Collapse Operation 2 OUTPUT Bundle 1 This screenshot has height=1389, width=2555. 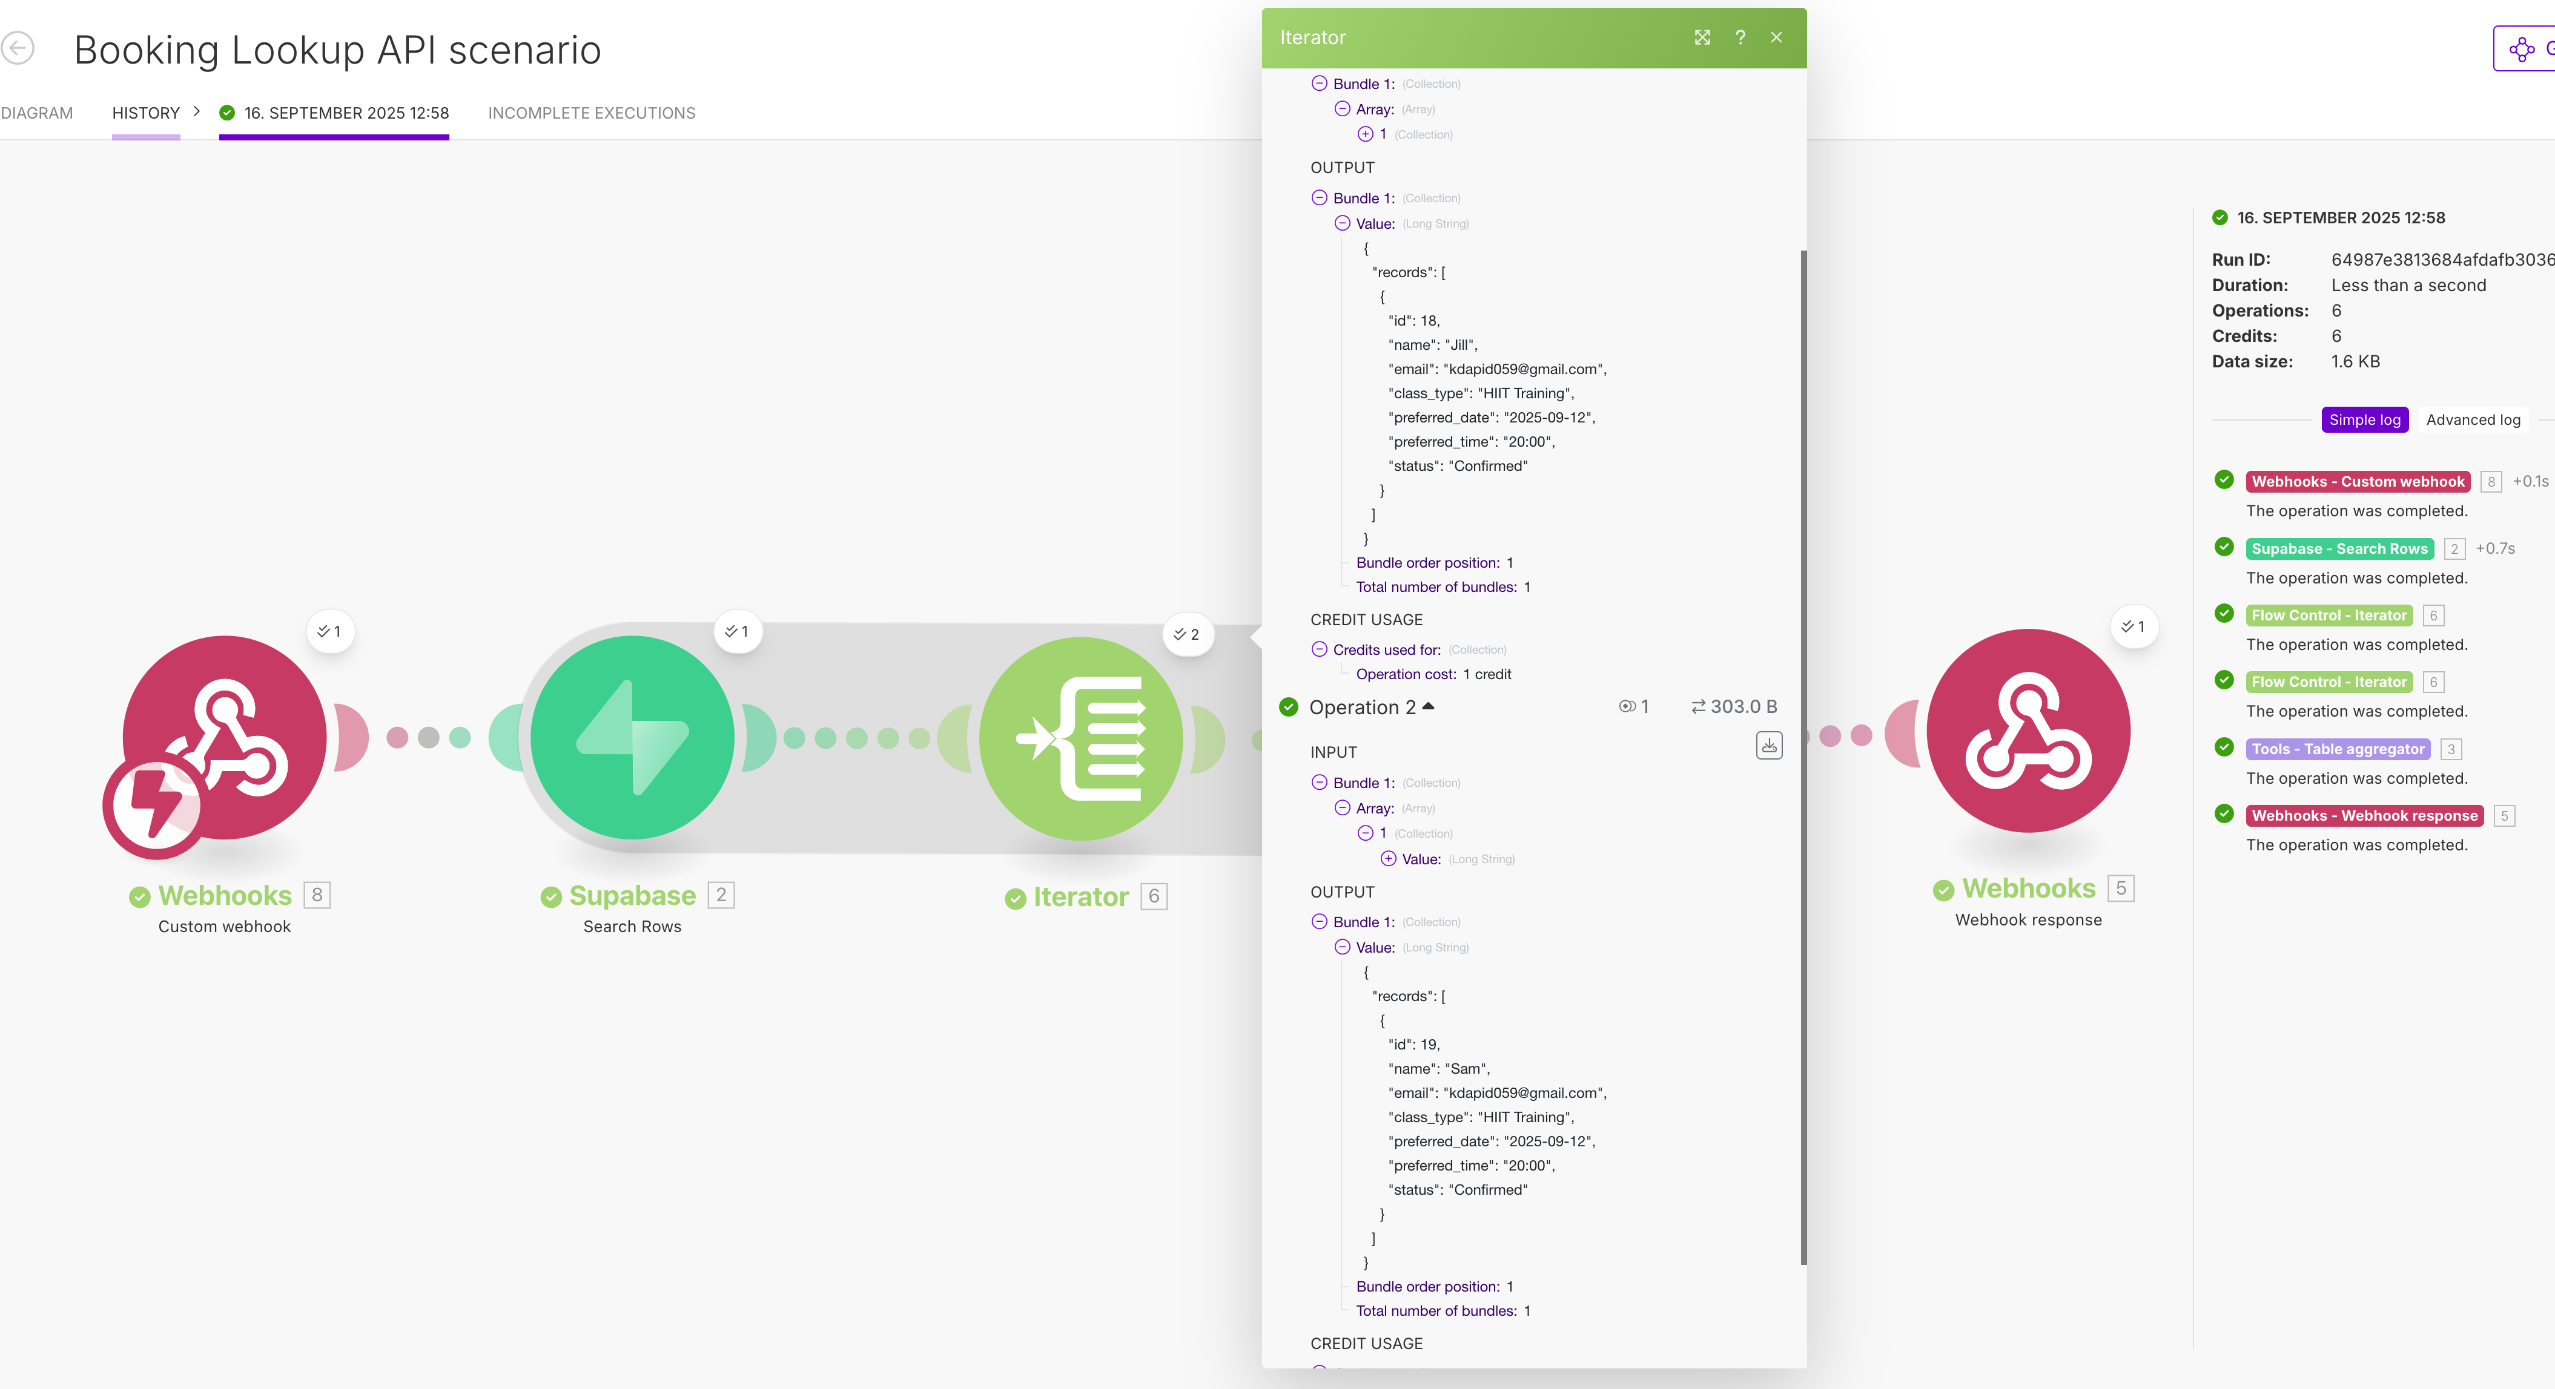coord(1319,922)
